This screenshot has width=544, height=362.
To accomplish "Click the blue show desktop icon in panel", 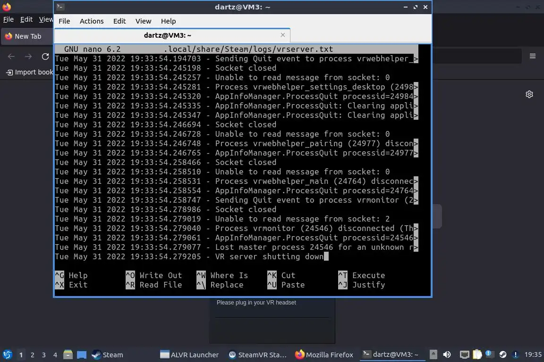I will point(82,355).
